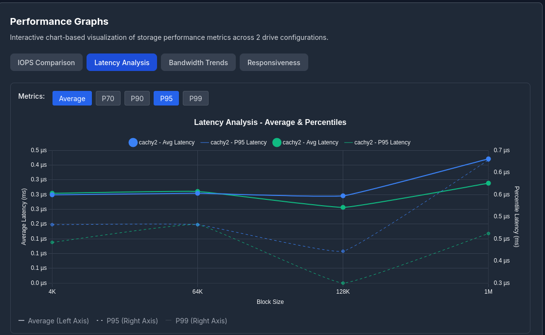
Task: Toggle the green P95 Latency legend line
Action: click(x=348, y=142)
